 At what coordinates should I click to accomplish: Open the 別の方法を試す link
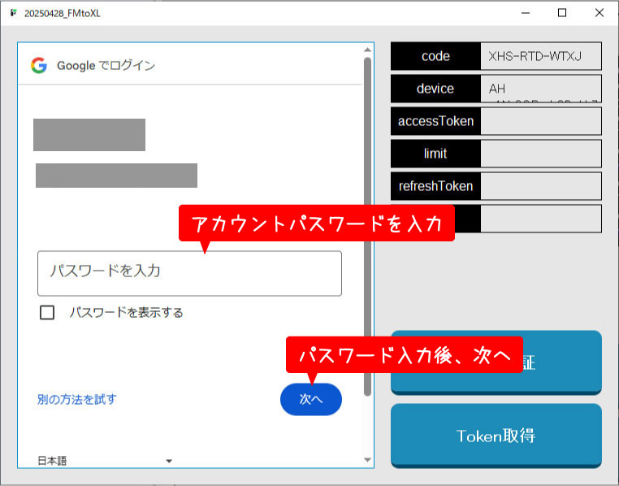pyautogui.click(x=77, y=399)
